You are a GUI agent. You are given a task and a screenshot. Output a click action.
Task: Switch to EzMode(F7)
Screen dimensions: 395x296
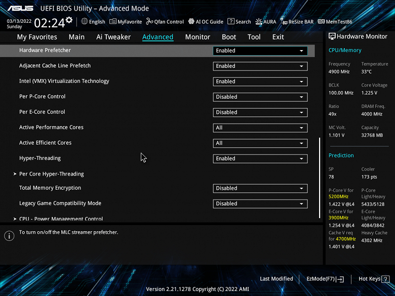[325, 279]
